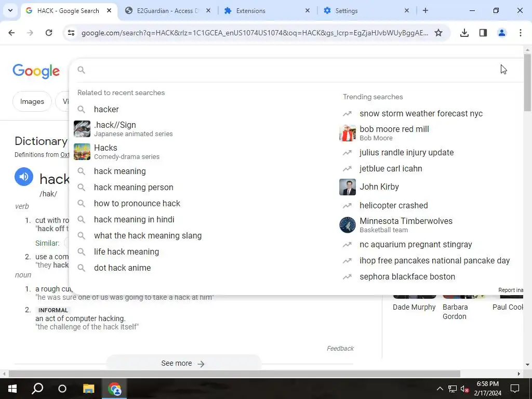The width and height of the screenshot is (532, 399).
Task: Click the Hacks series thumbnail
Action: tap(82, 152)
